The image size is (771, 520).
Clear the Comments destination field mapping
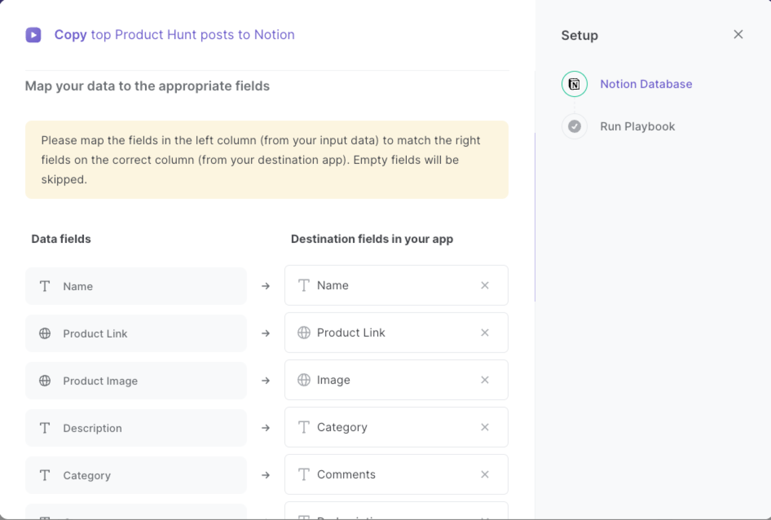coord(485,474)
